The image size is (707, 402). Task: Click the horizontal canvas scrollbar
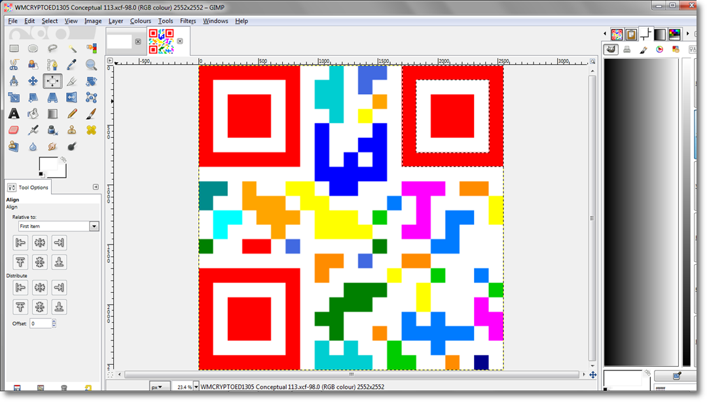click(352, 374)
